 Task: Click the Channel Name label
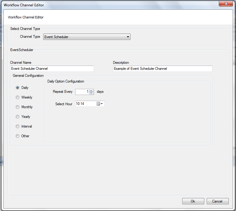tap(21, 63)
